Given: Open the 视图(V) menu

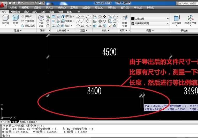Looking at the screenshot, I should pos(37,8).
